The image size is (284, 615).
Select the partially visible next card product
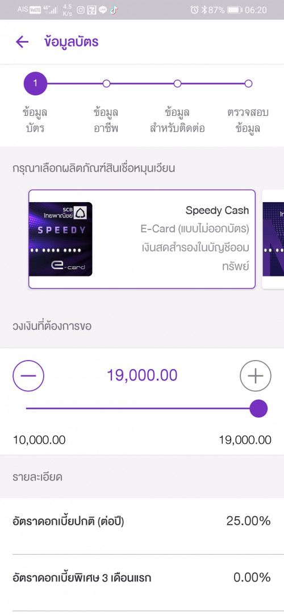(273, 239)
